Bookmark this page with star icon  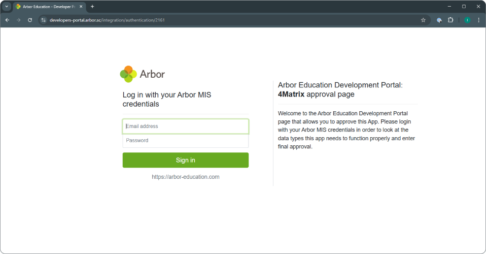[x=423, y=20]
